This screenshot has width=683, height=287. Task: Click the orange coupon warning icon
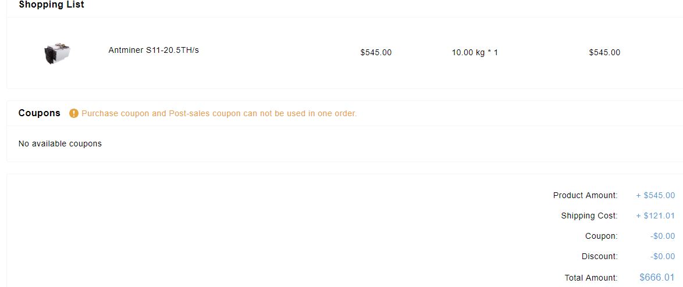tap(74, 113)
